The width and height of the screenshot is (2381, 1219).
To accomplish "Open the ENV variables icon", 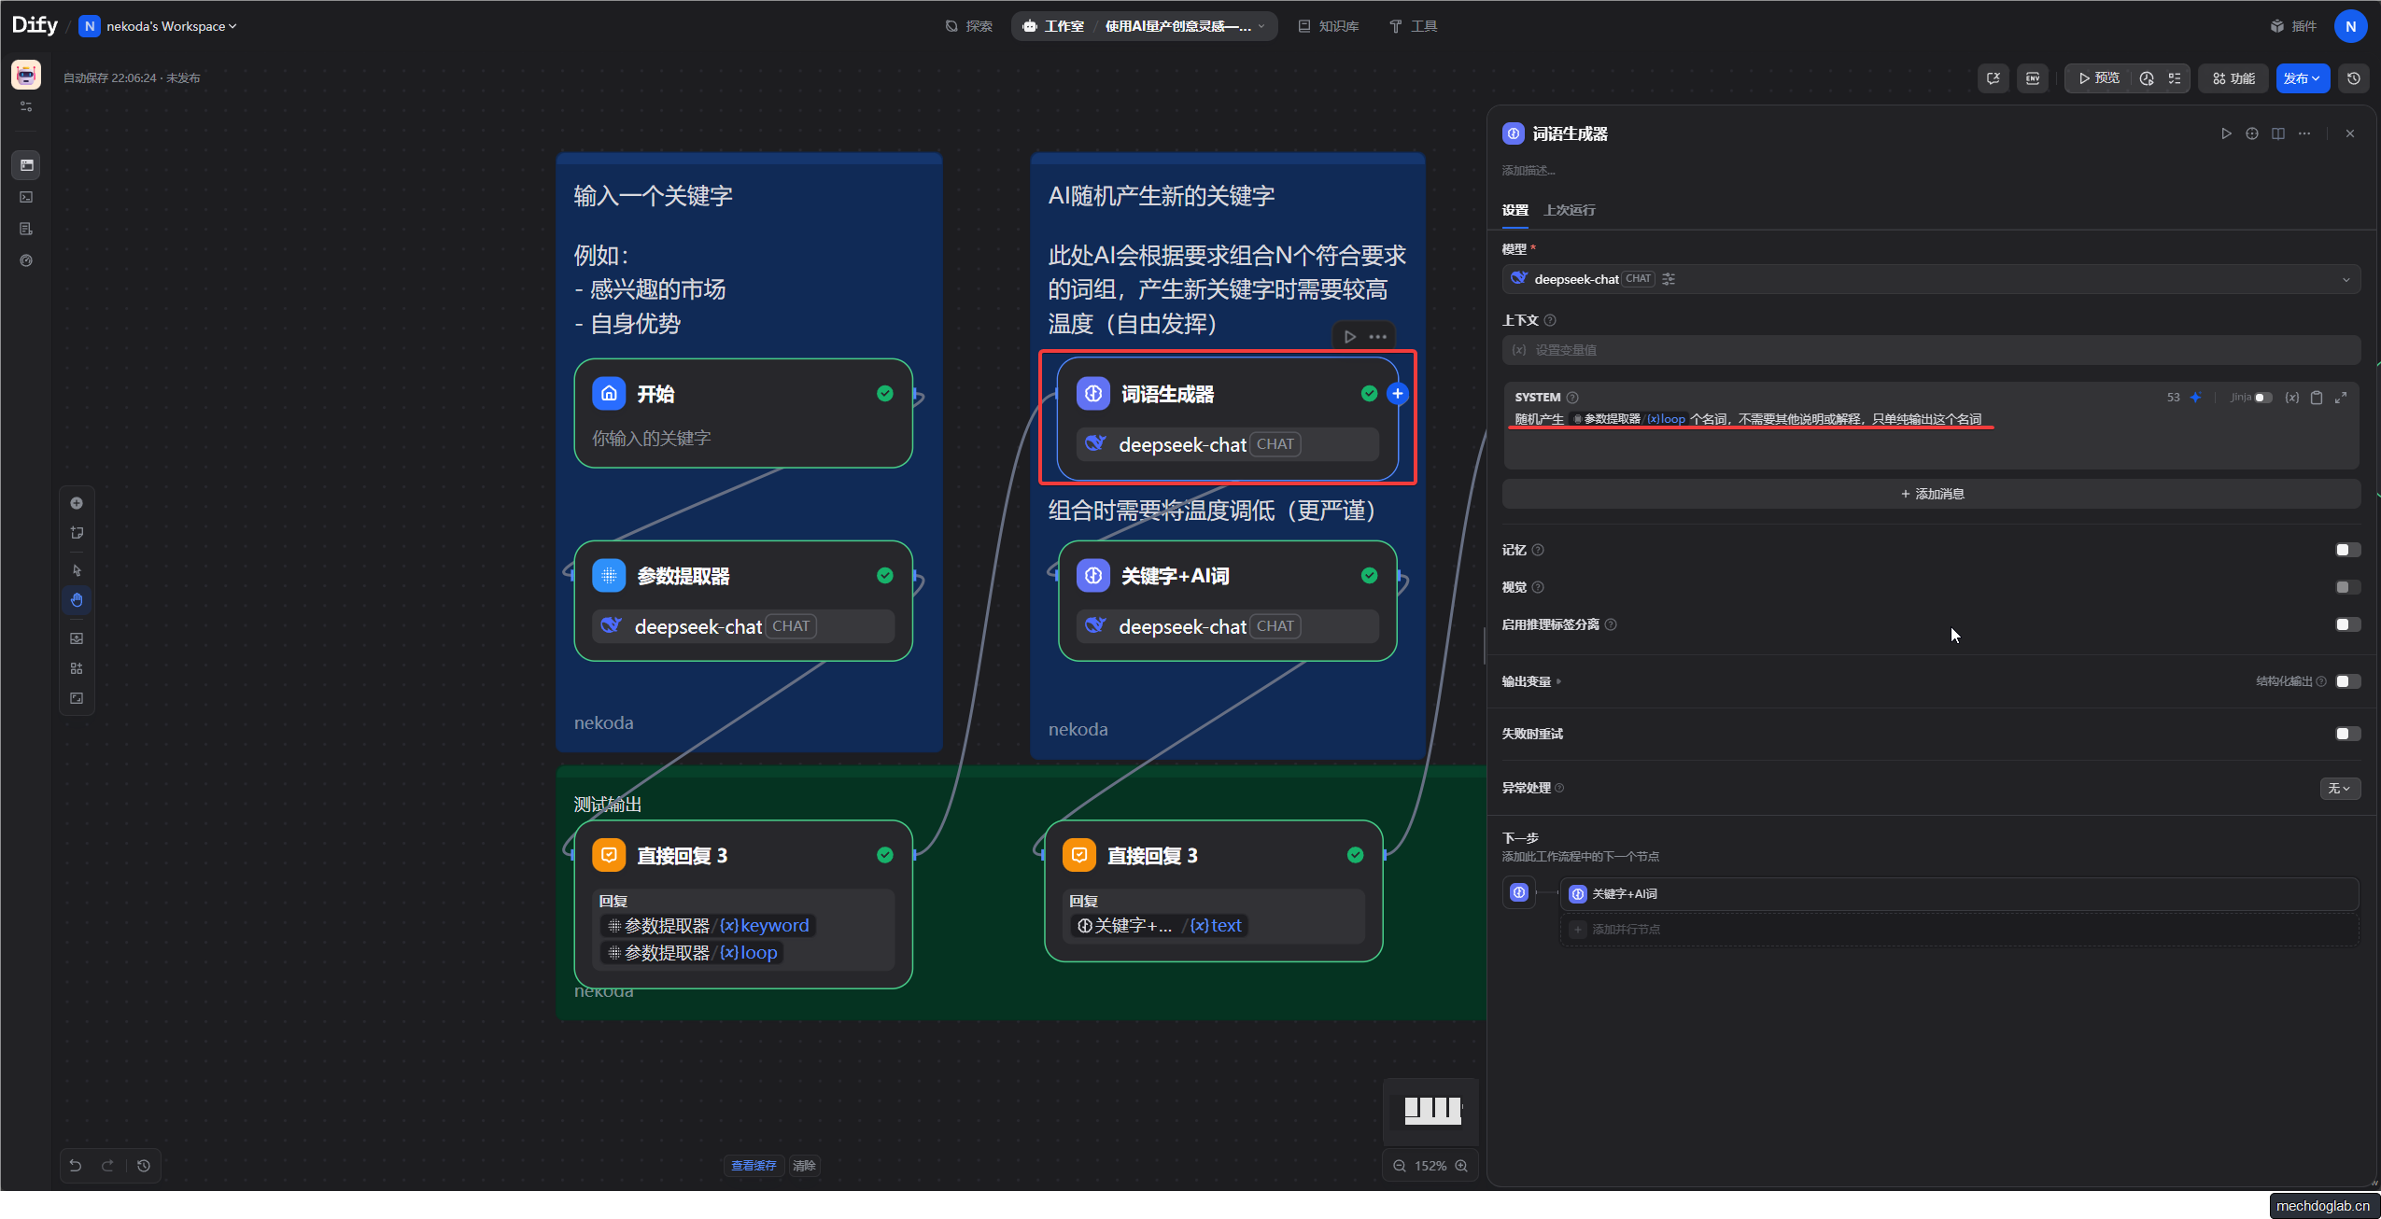I will pyautogui.click(x=2033, y=78).
